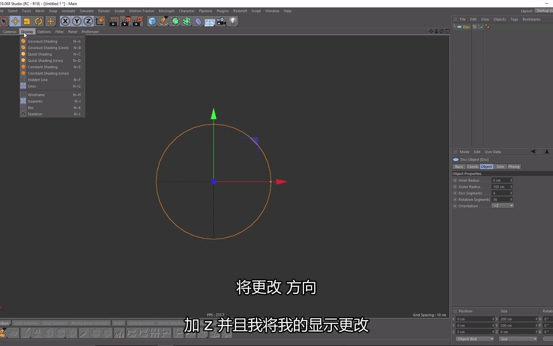Click the Outer Radius input field
This screenshot has height=346, width=553.
[501, 187]
